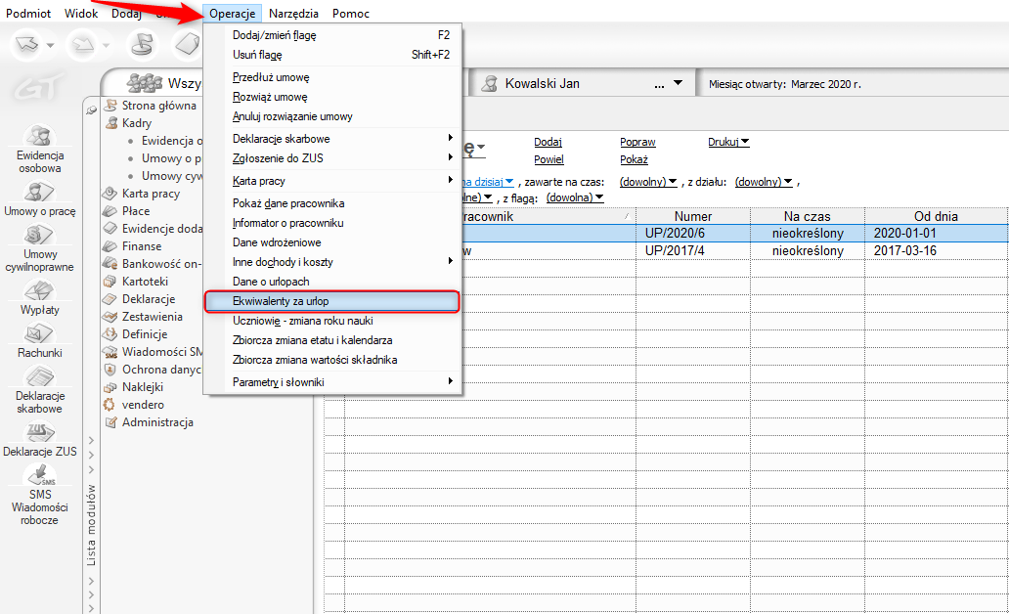Click the Popraw link
This screenshot has height=614, width=1009.
tap(637, 142)
